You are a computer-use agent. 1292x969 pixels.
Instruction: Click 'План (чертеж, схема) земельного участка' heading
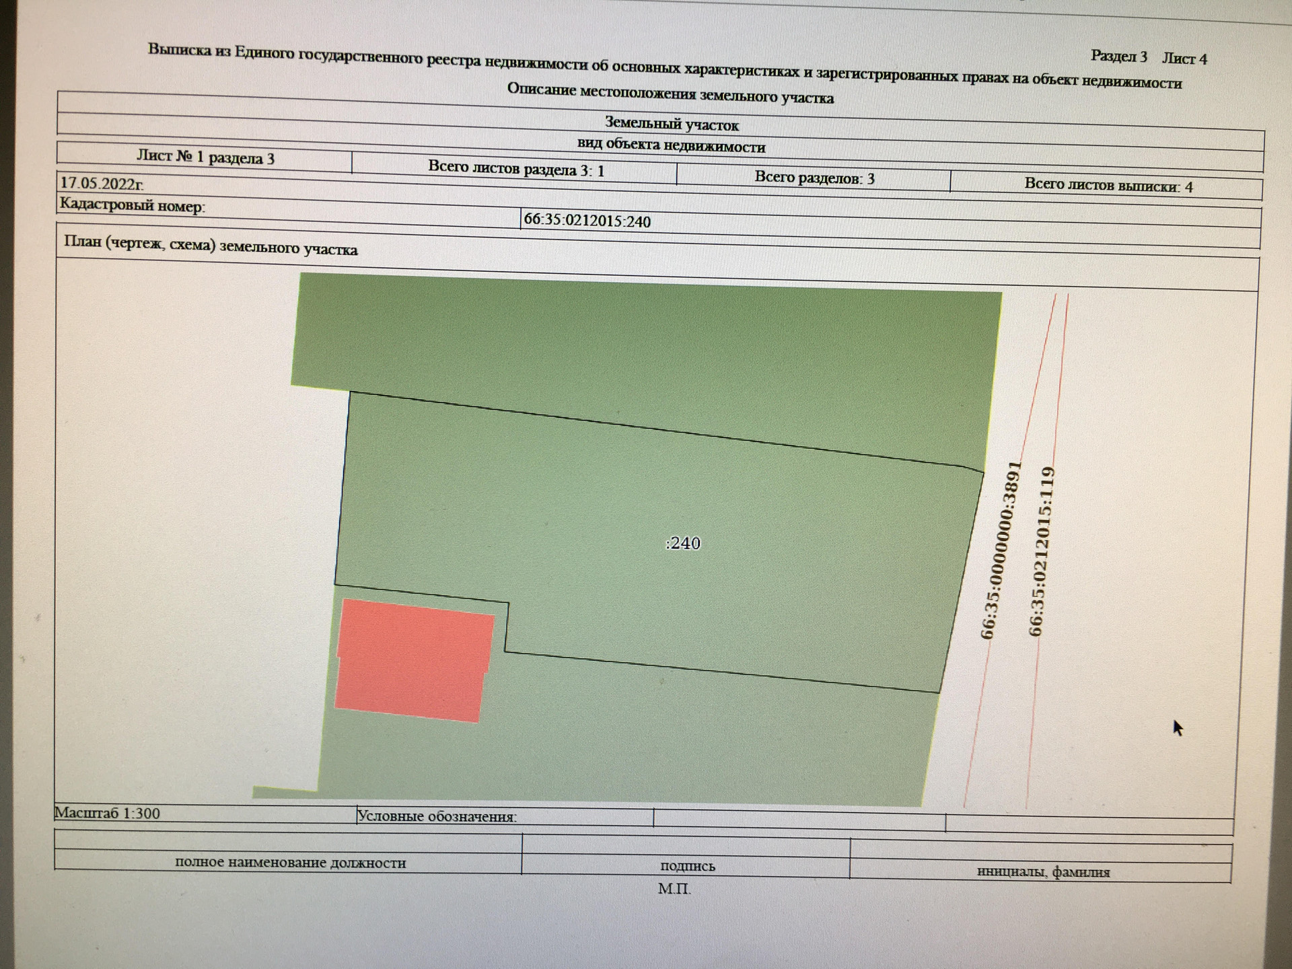click(210, 246)
